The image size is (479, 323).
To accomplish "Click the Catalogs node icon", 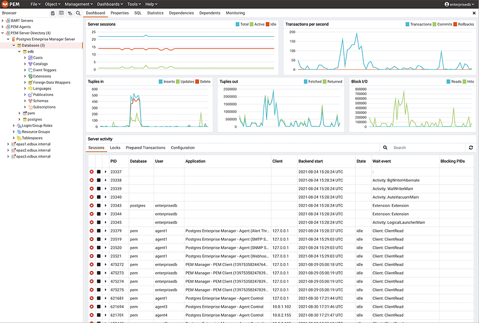I will pos(30,64).
